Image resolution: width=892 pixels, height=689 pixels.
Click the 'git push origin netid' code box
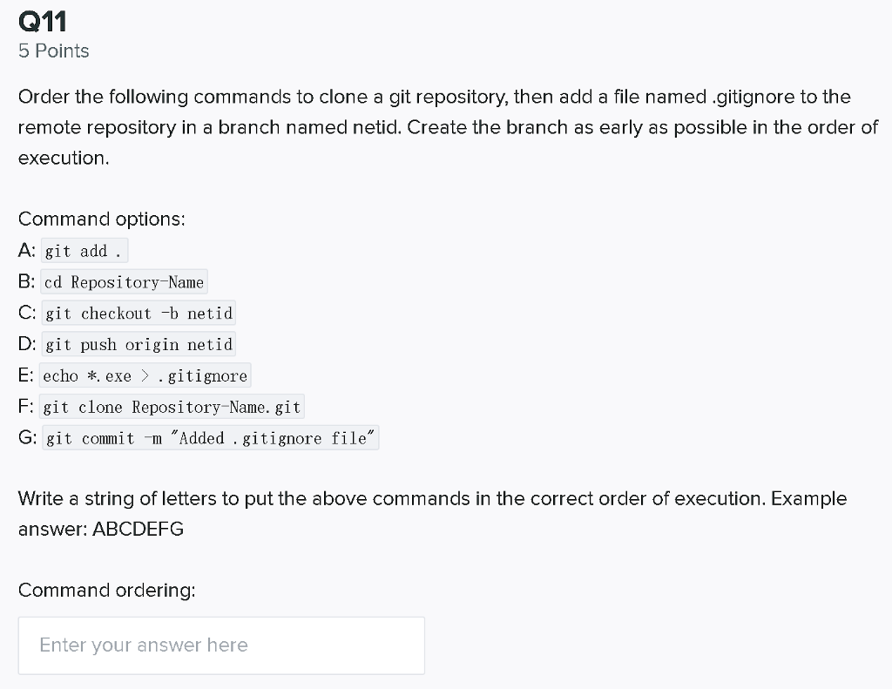[138, 345]
